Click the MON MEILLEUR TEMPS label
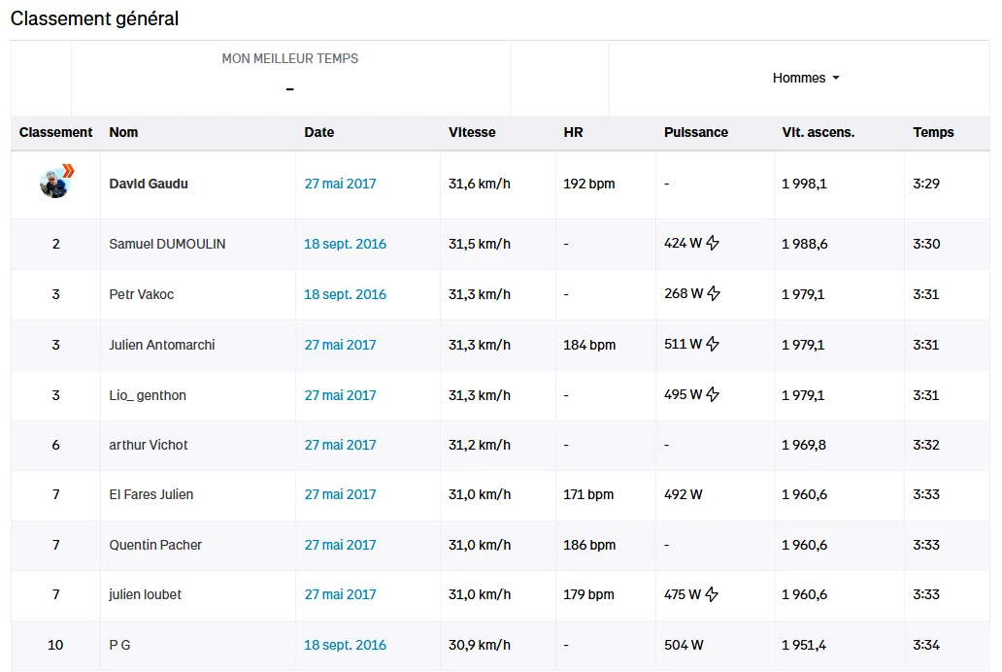1002x672 pixels. point(289,59)
